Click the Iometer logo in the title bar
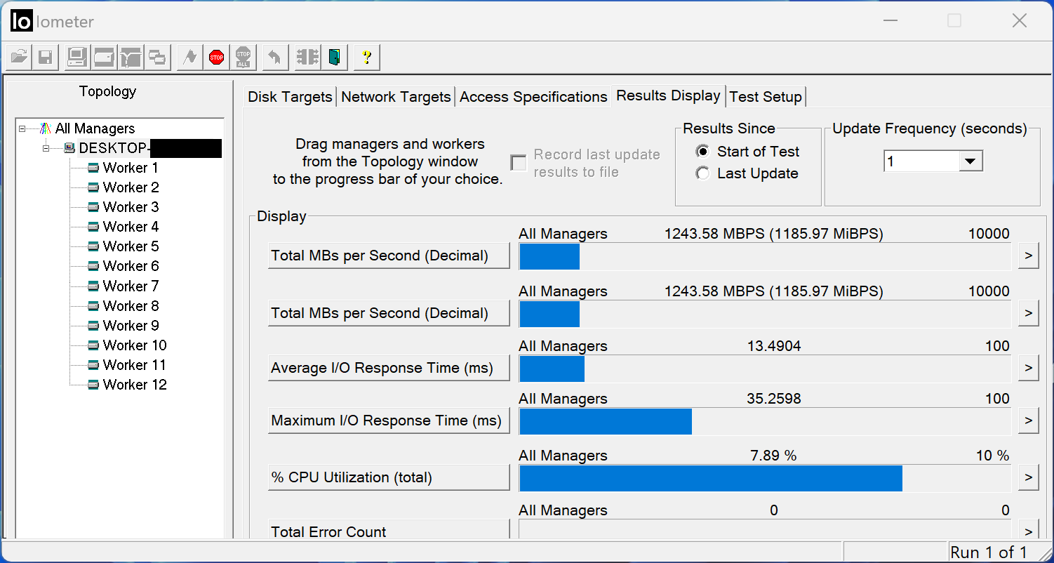The width and height of the screenshot is (1054, 563). coord(21,21)
